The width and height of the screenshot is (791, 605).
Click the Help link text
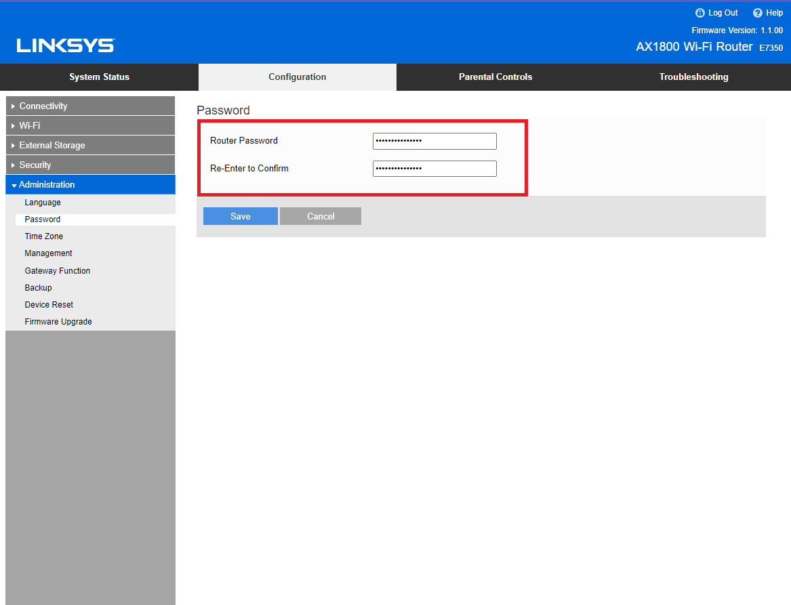coord(774,13)
